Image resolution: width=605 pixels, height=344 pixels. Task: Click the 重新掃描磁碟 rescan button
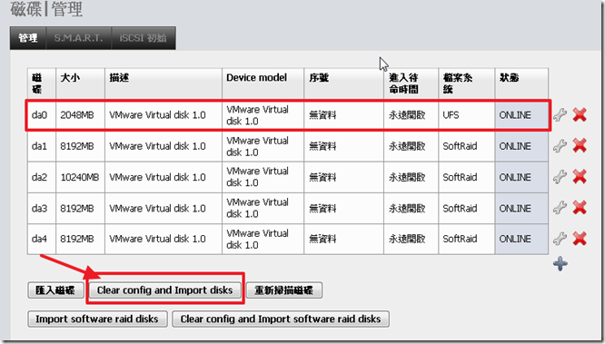pyautogui.click(x=283, y=290)
